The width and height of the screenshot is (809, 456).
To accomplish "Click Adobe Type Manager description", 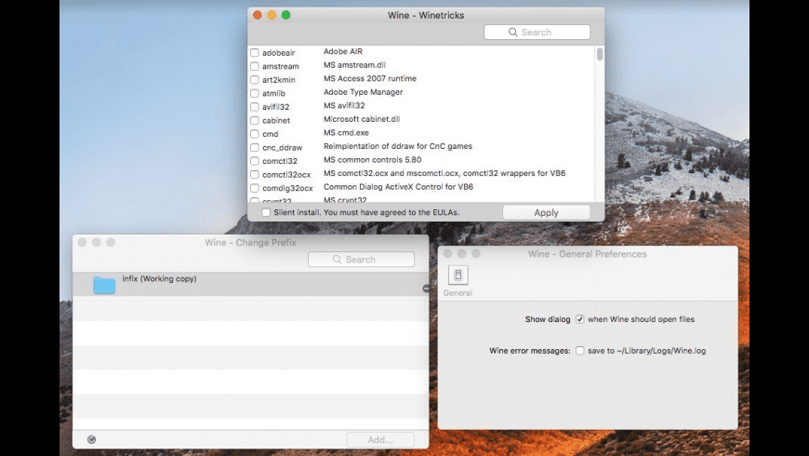I will pyautogui.click(x=364, y=92).
